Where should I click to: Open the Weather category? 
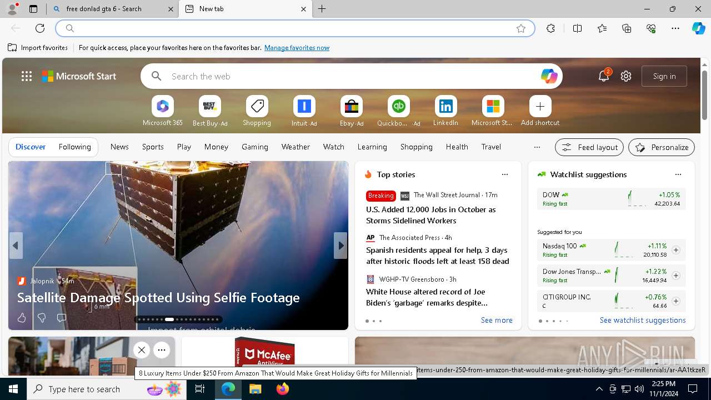296,147
